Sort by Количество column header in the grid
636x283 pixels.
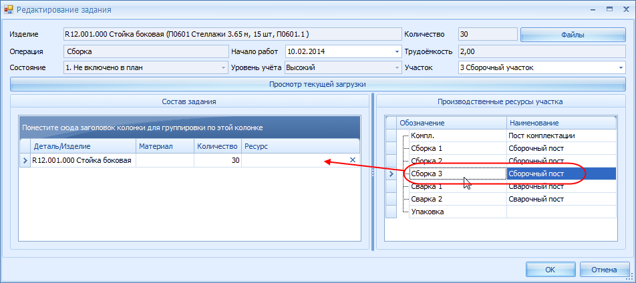tap(217, 146)
